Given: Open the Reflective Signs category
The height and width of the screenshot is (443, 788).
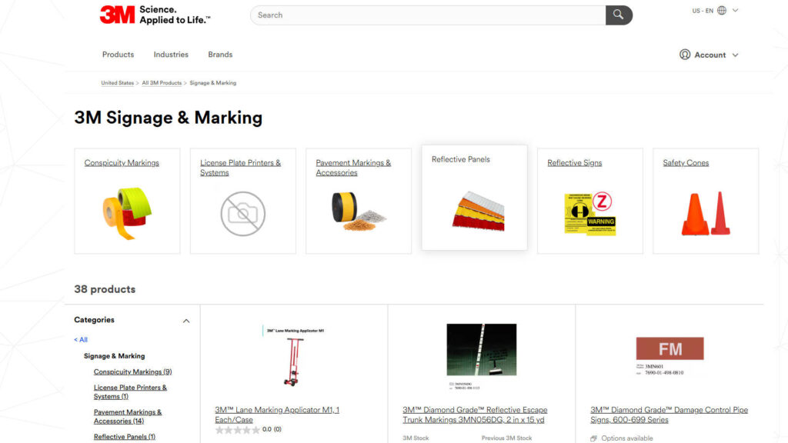Looking at the screenshot, I should (574, 162).
